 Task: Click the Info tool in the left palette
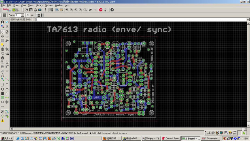(x=3, y=22)
